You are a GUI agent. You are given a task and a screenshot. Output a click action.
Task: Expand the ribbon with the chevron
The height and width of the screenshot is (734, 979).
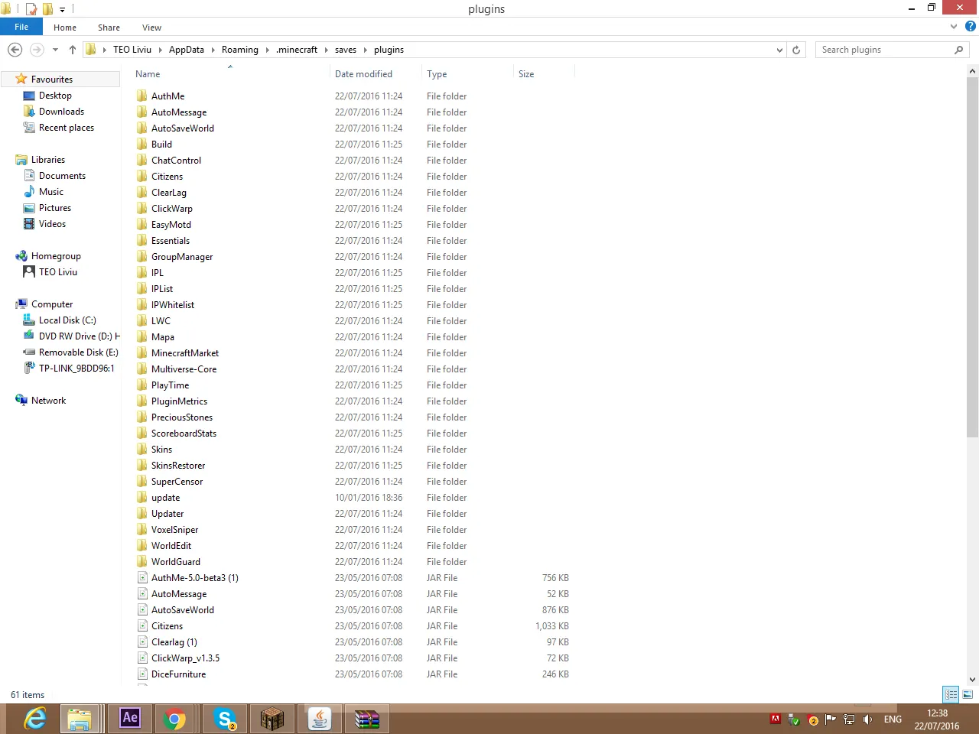954,27
